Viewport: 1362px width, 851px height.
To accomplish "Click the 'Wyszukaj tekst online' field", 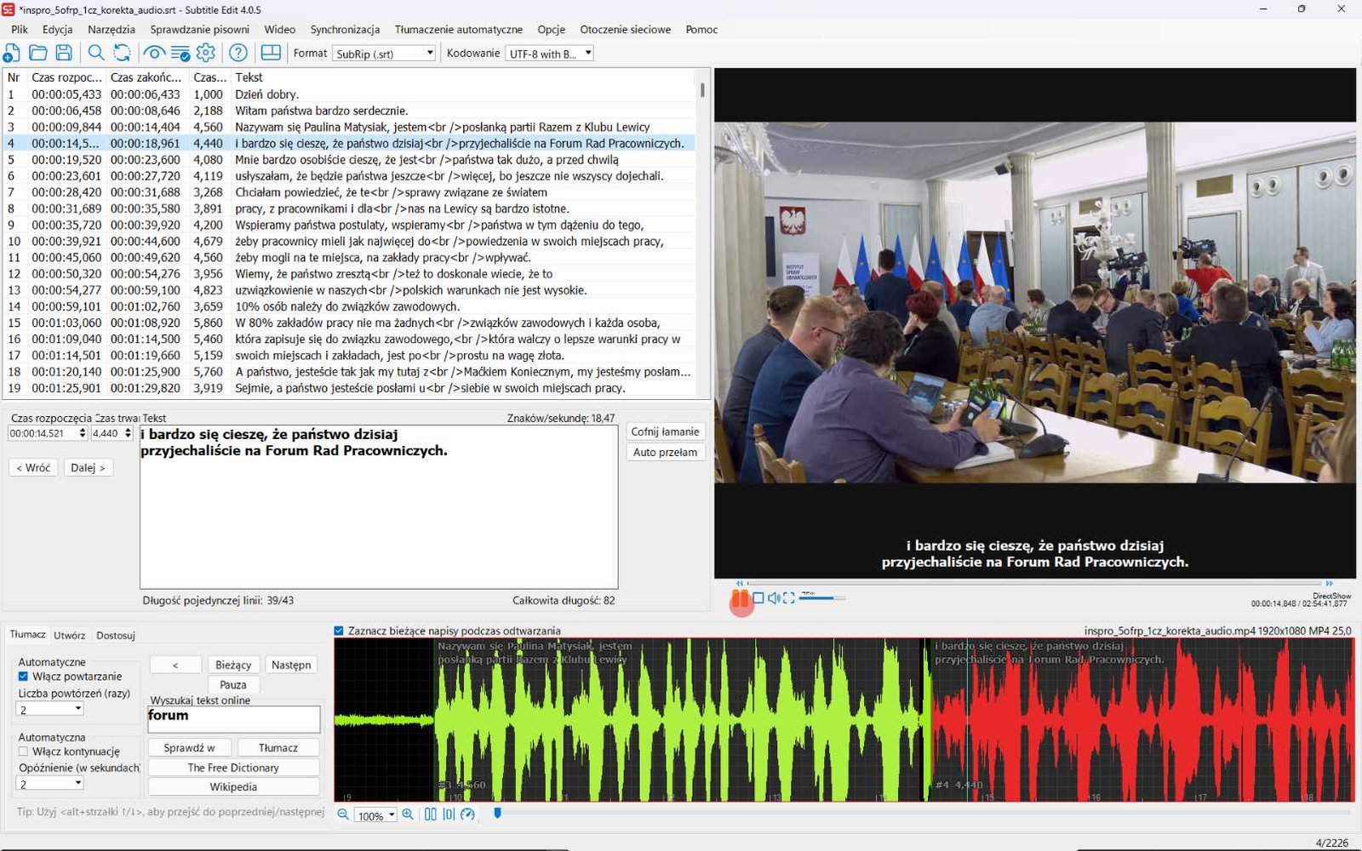I will (x=234, y=719).
